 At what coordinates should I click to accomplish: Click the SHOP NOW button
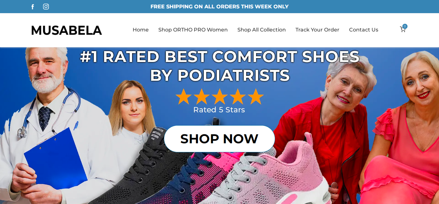point(219,139)
